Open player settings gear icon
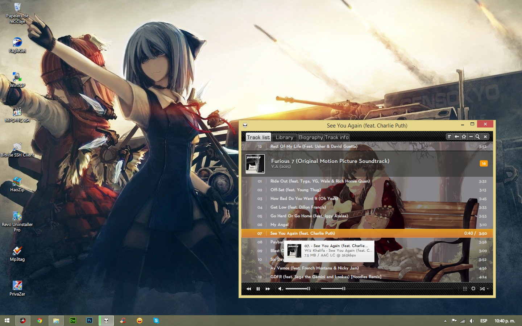The width and height of the screenshot is (522, 326). point(473,289)
